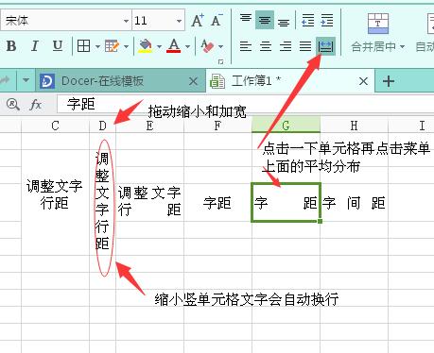Open fill color dropdown arrow
The width and height of the screenshot is (434, 353).
(x=159, y=46)
